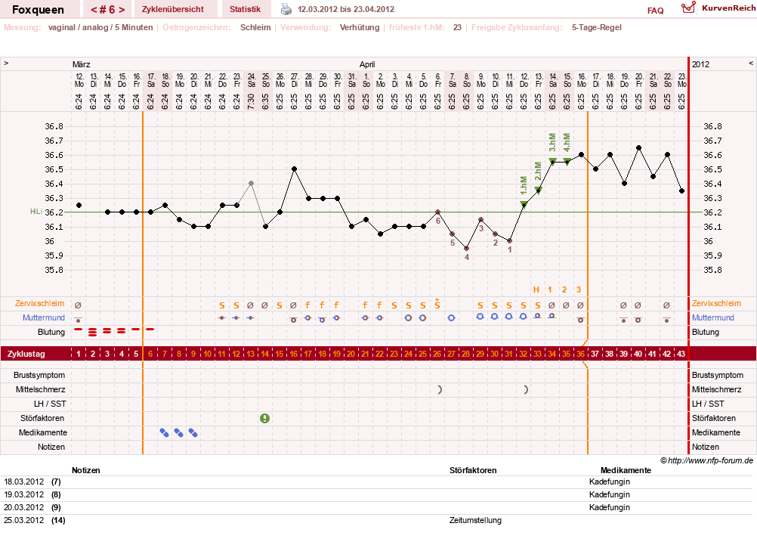The width and height of the screenshot is (757, 545).
Task: Click the gray excluded temperature point at 36.4
Action: click(251, 184)
